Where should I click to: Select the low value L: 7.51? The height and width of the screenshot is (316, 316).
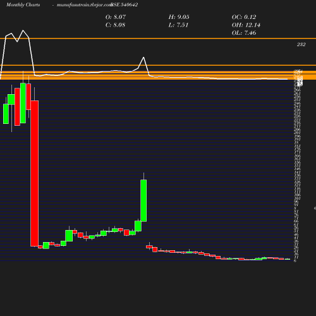click(178, 25)
